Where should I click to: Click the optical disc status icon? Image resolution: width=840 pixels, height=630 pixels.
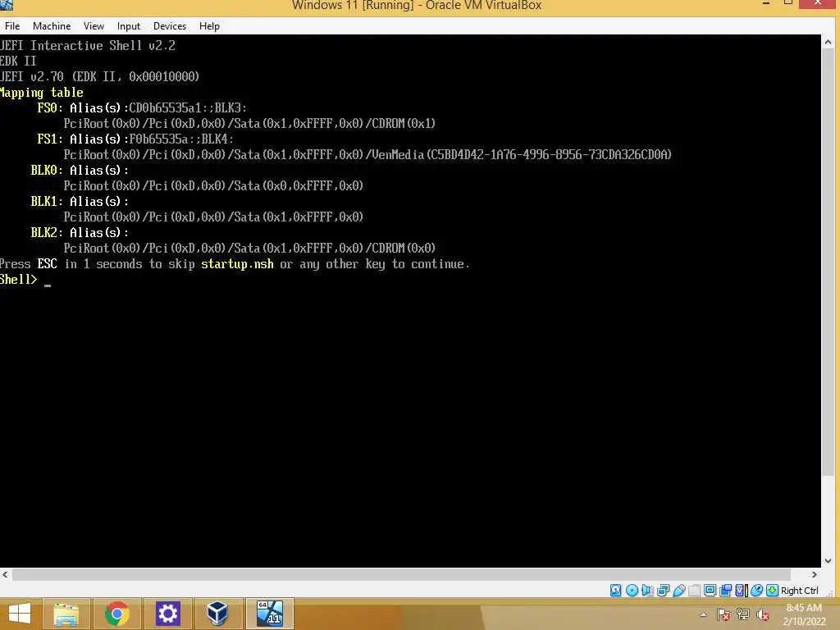click(x=632, y=591)
